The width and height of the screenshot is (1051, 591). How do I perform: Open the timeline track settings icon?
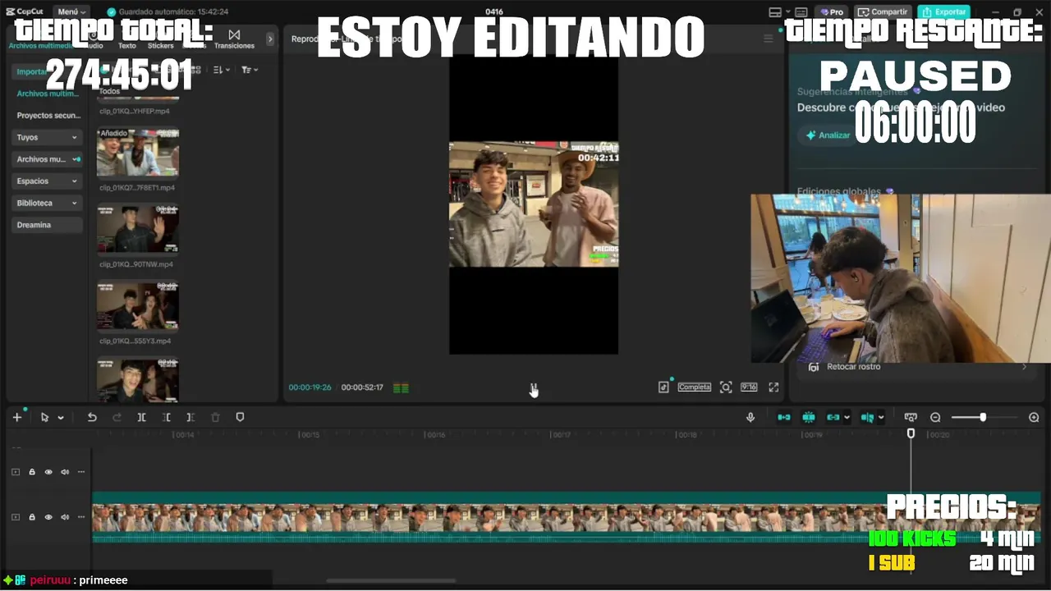pyautogui.click(x=910, y=417)
